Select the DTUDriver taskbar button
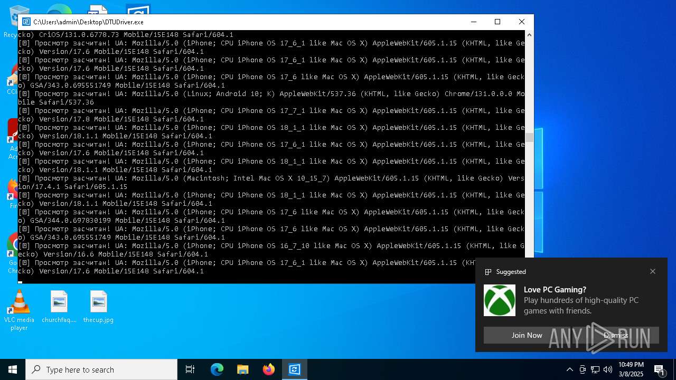 click(294, 369)
